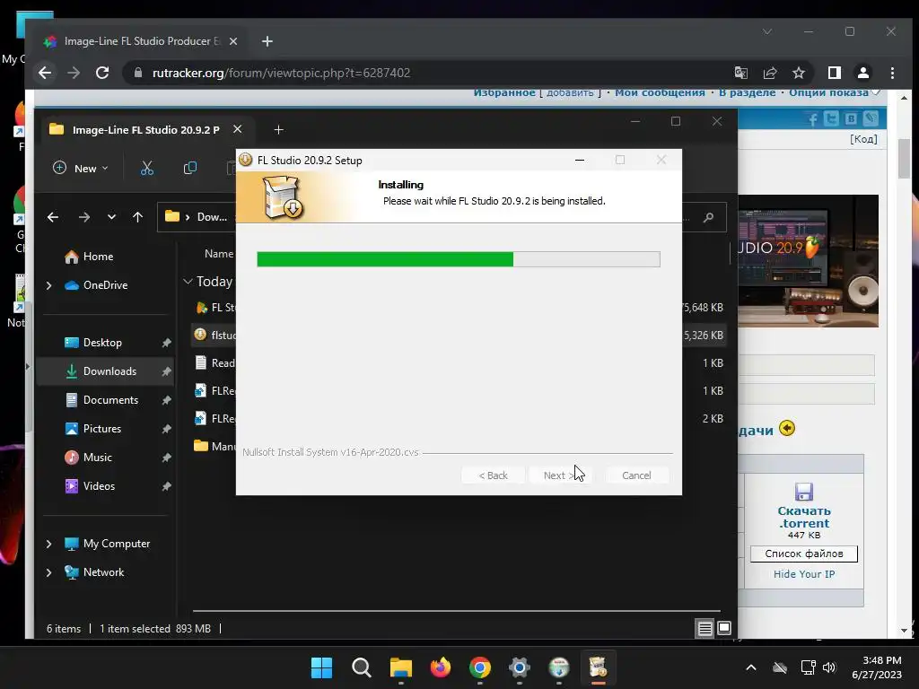This screenshot has width=919, height=689.
Task: Open Chrome tab search chevron
Action: click(767, 31)
